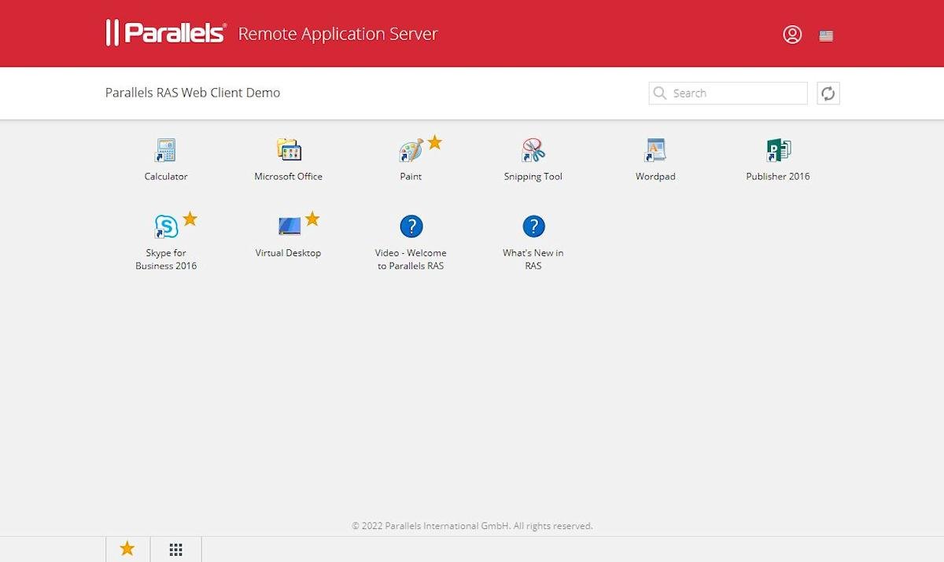The width and height of the screenshot is (944, 562).
Task: Click the Parallels logo in the header
Action: [x=166, y=33]
